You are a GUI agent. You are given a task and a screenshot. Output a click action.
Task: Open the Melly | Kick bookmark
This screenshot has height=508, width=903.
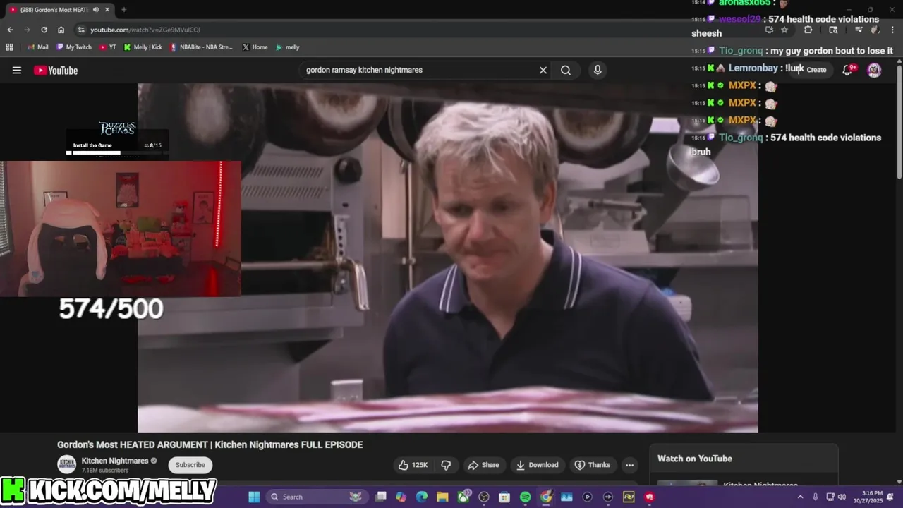143,47
